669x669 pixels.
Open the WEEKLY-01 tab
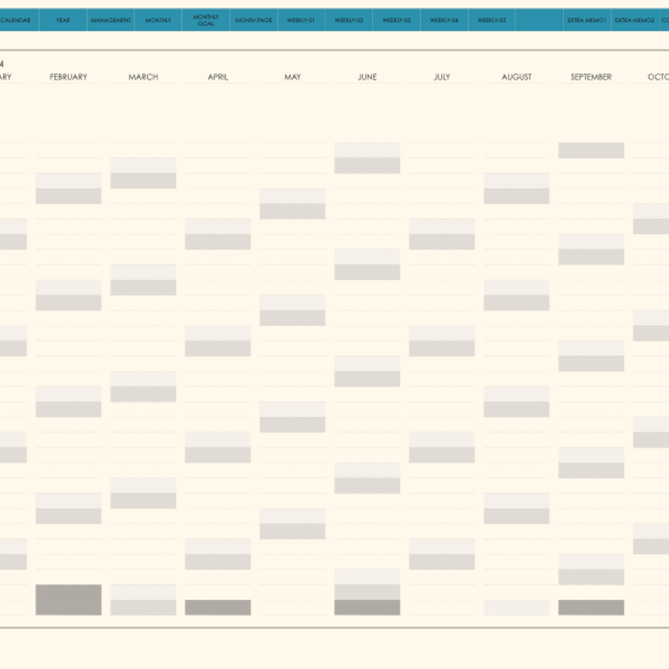click(x=301, y=20)
